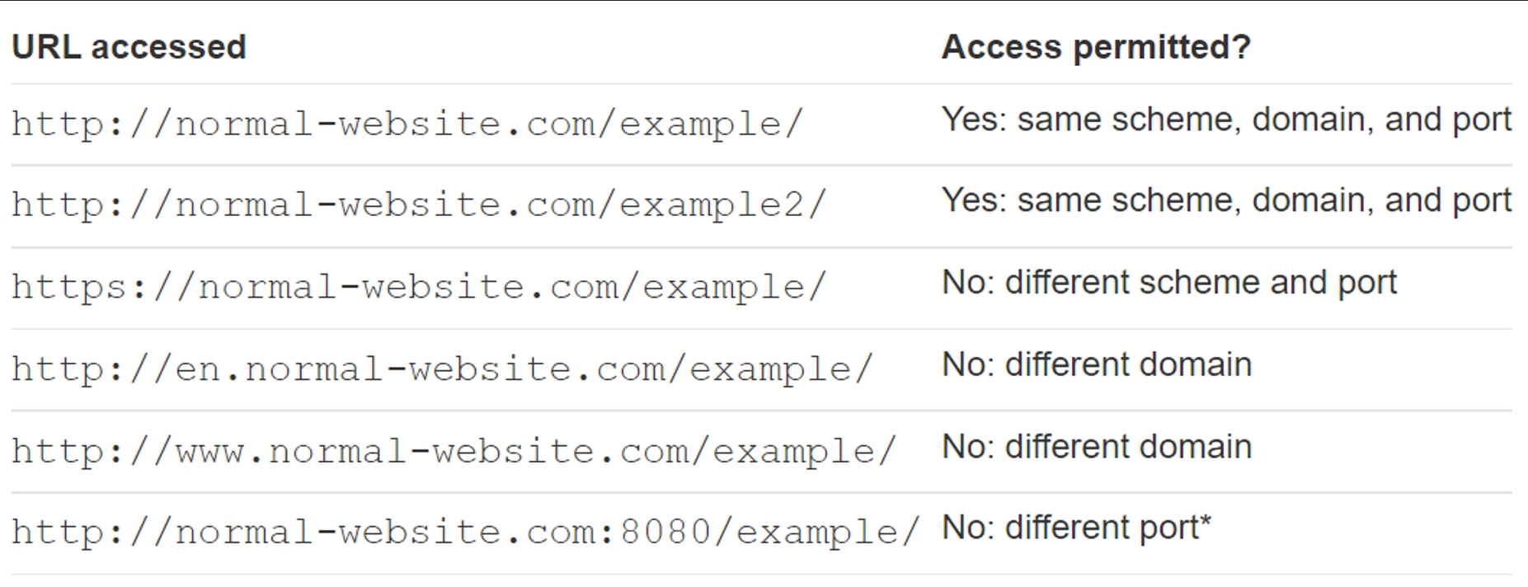Click the http://normal-website.com:8080/example/ URL
This screenshot has height=587, width=1528.
point(465,532)
